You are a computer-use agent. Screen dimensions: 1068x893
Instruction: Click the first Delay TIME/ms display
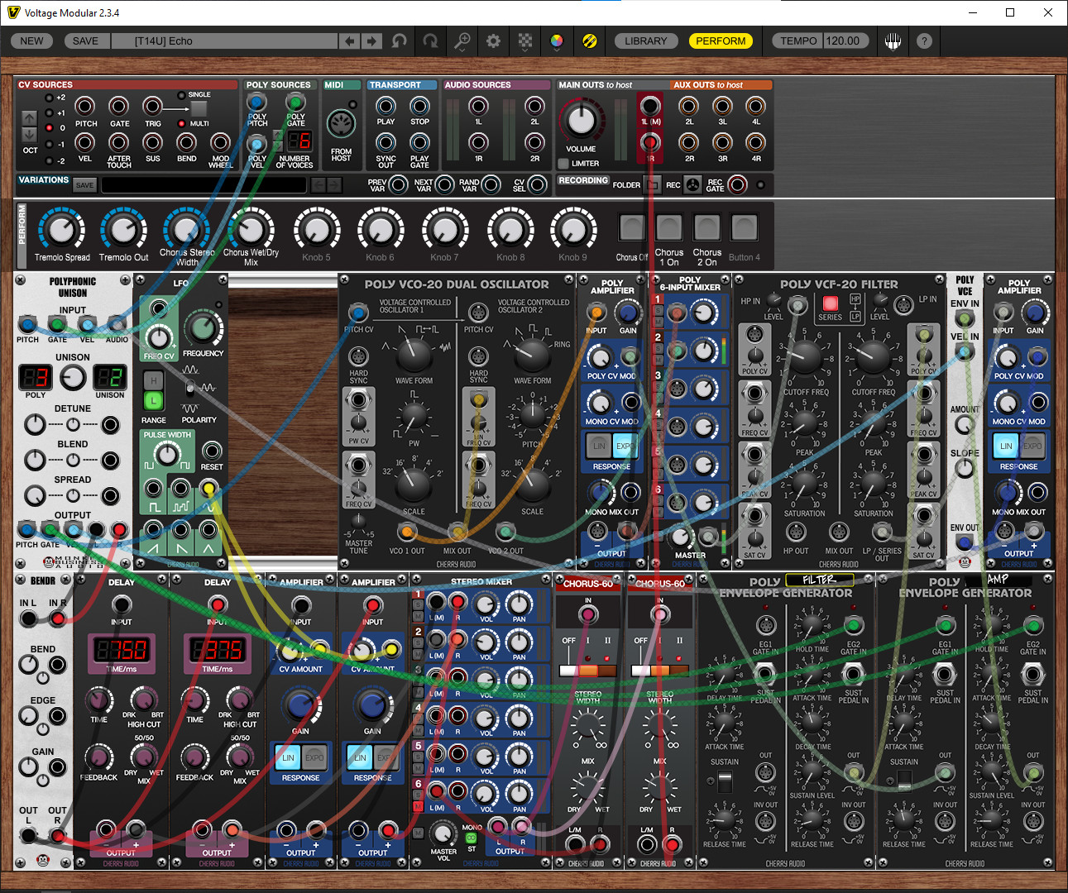pyautogui.click(x=121, y=649)
